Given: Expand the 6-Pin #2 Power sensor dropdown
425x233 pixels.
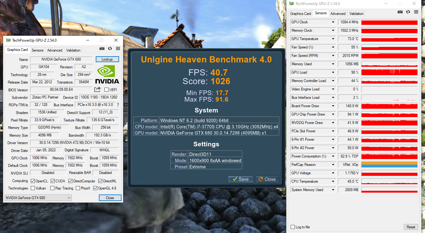Looking at the screenshot, I should 333,148.
